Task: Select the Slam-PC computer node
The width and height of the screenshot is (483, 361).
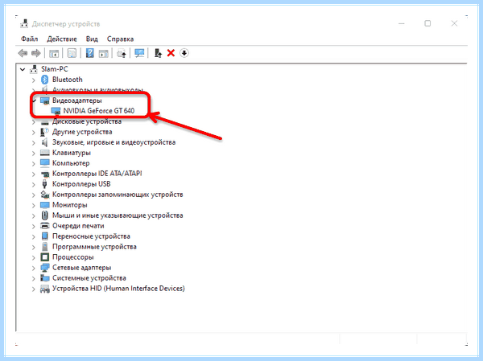Action: [55, 69]
